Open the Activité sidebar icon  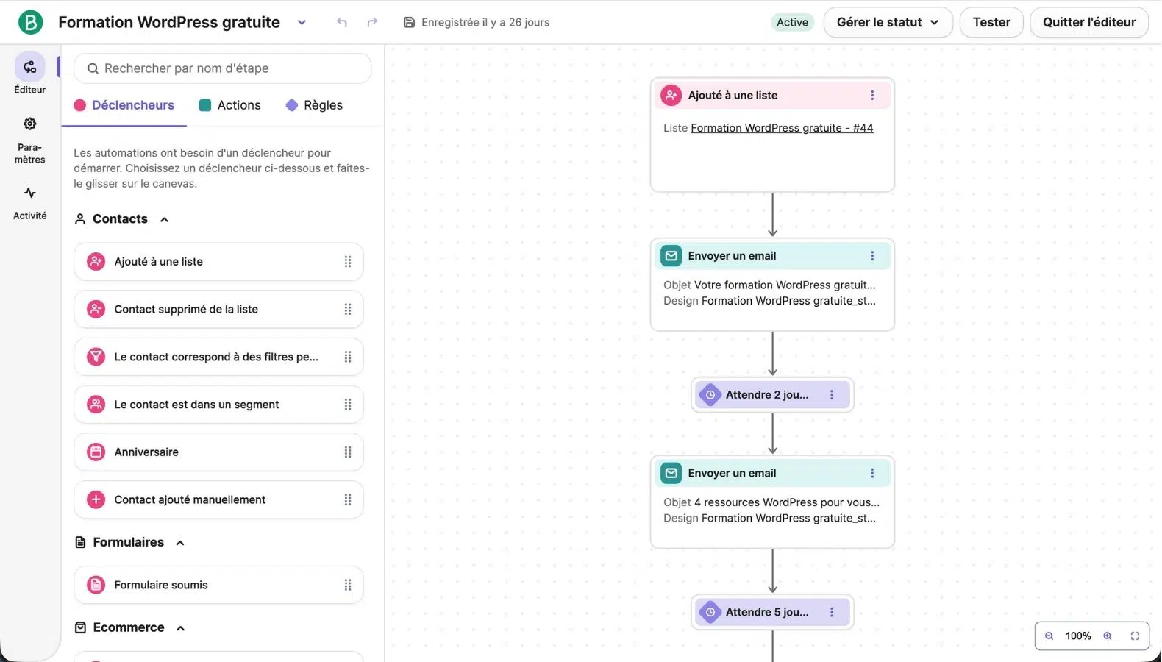(29, 193)
